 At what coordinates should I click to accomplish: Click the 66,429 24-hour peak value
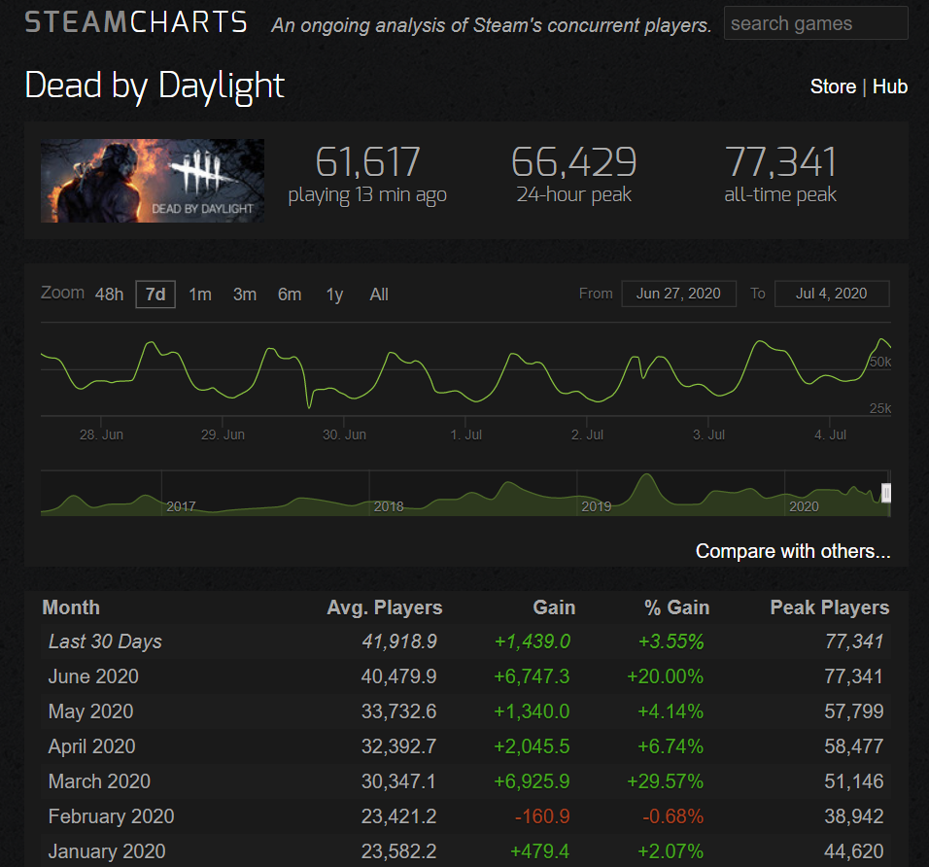tap(573, 162)
